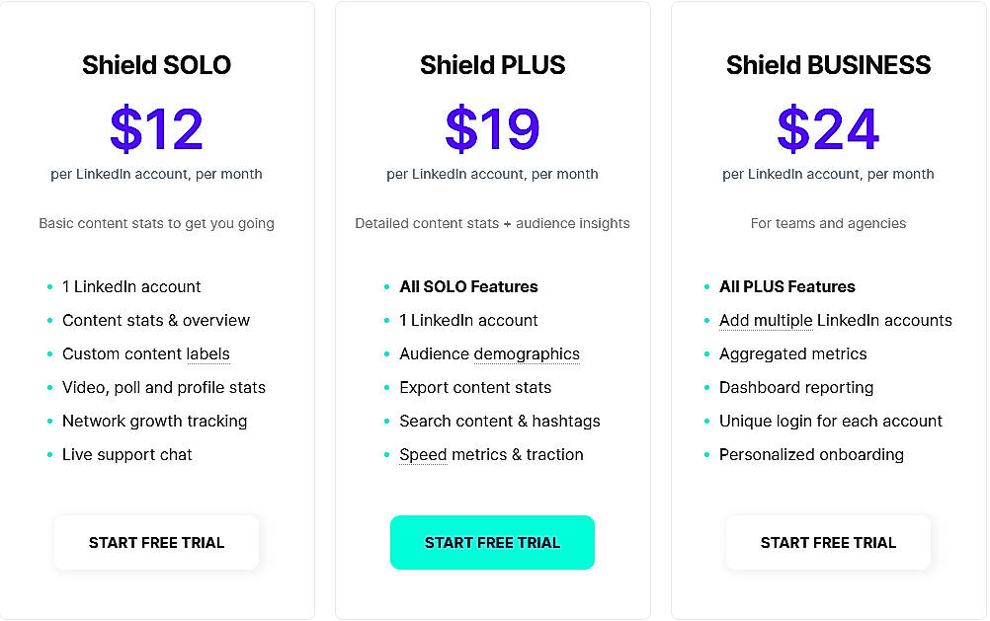The width and height of the screenshot is (990, 621).
Task: Click "All PLUS Features" in BUSINESS plan
Action: [x=787, y=286]
